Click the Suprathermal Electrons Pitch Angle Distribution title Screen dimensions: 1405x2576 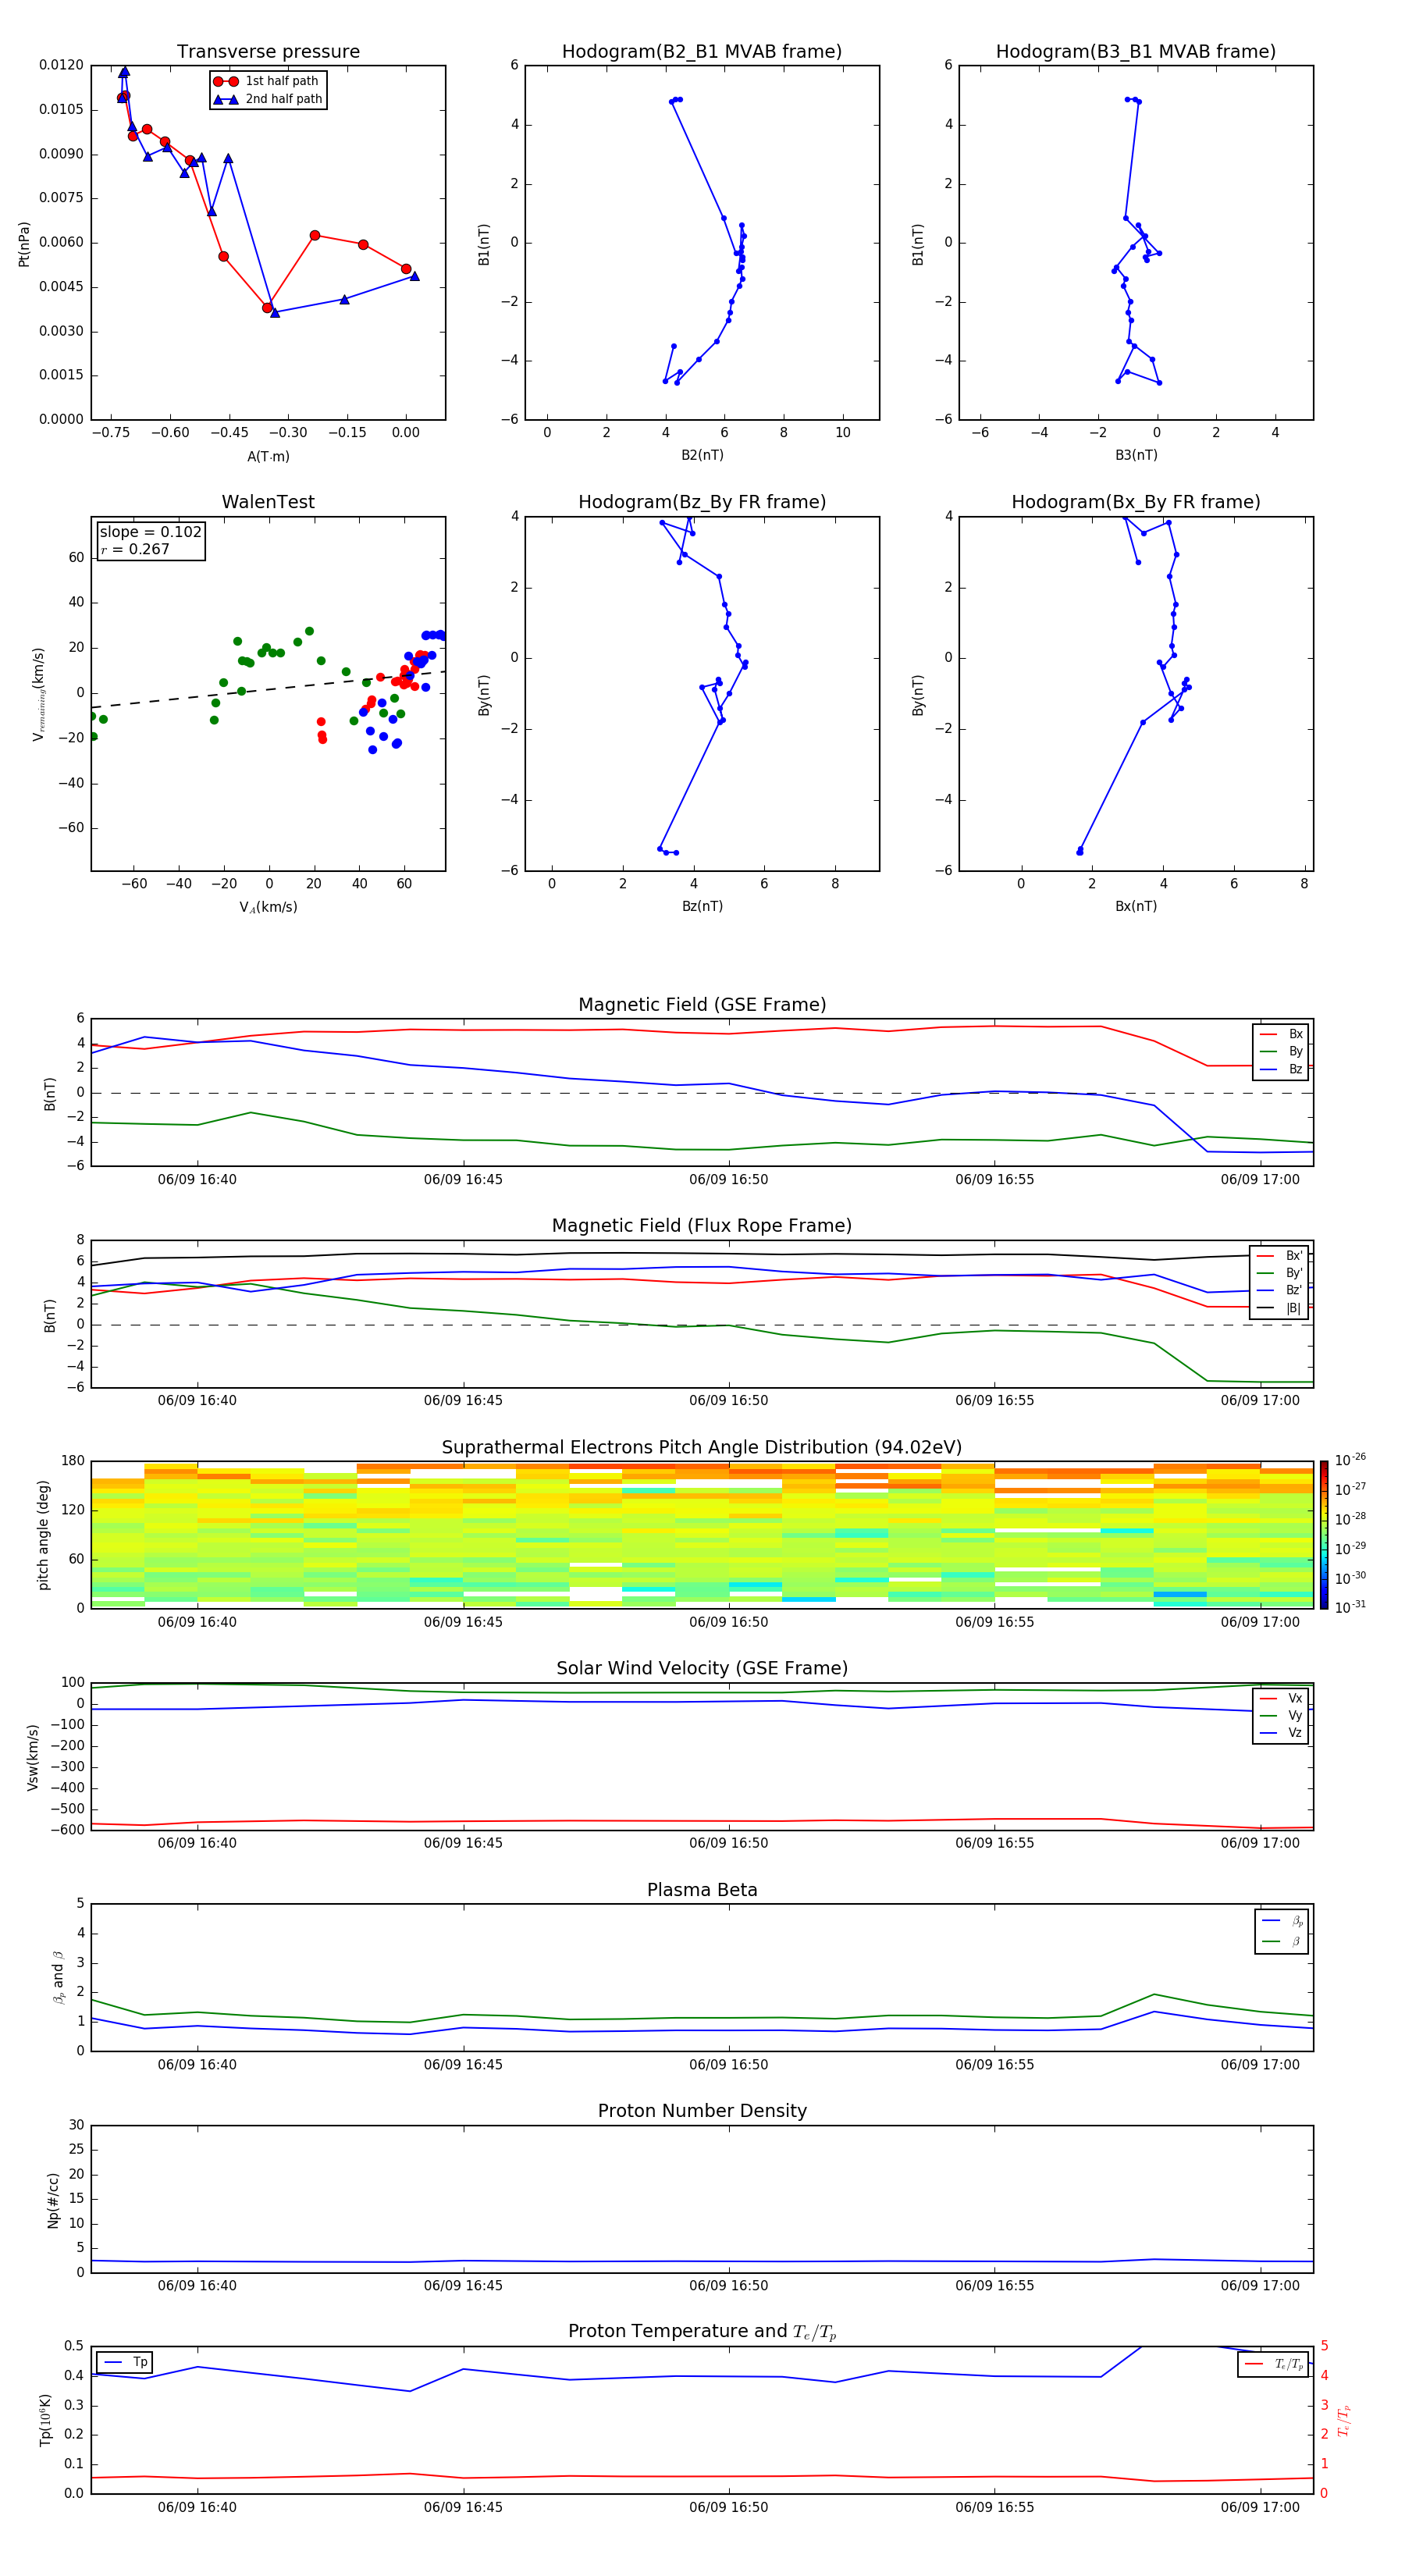point(702,1448)
